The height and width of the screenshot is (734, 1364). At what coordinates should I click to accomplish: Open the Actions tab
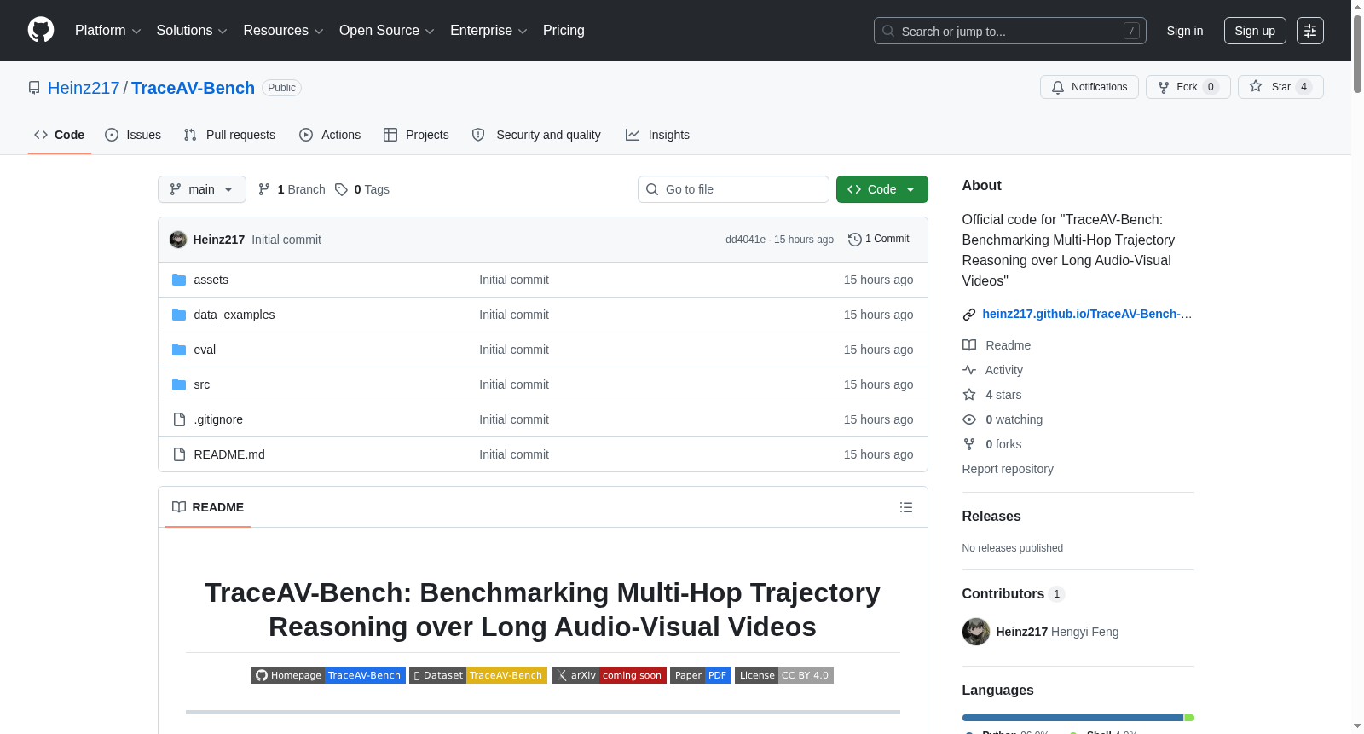[330, 135]
